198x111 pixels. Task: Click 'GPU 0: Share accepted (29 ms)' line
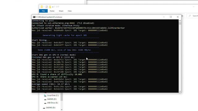click(49, 77)
